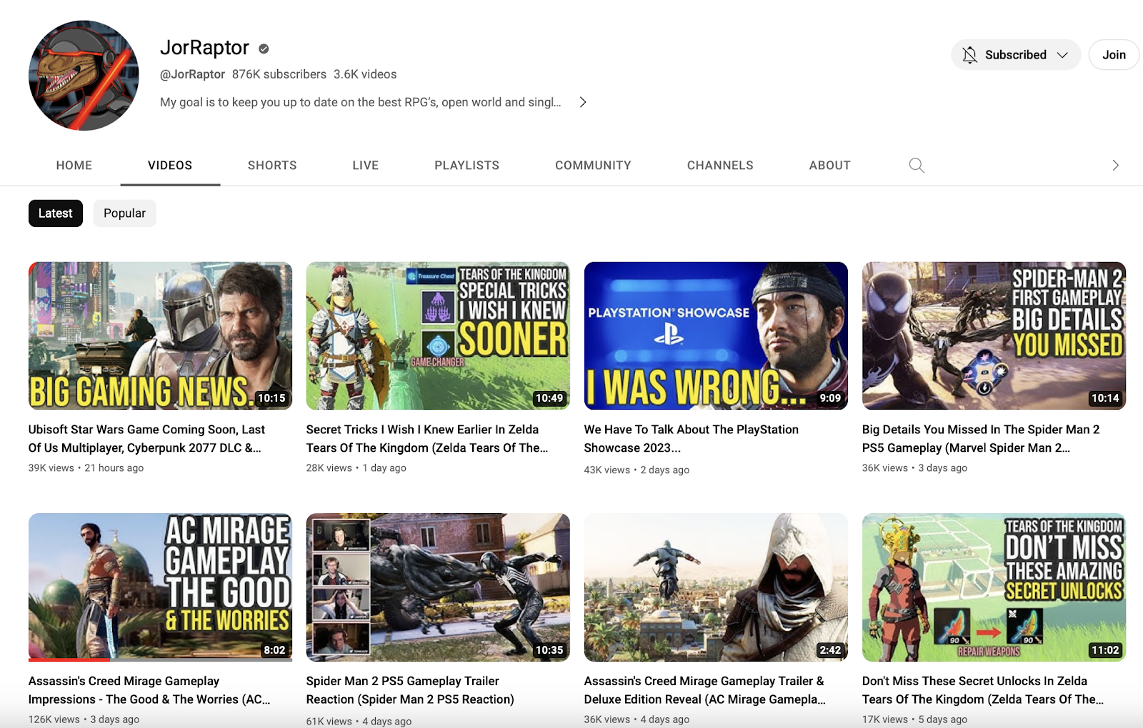Image resolution: width=1143 pixels, height=728 pixels.
Task: Play the AC Mirage Gameplay thumbnail
Action: pos(160,587)
